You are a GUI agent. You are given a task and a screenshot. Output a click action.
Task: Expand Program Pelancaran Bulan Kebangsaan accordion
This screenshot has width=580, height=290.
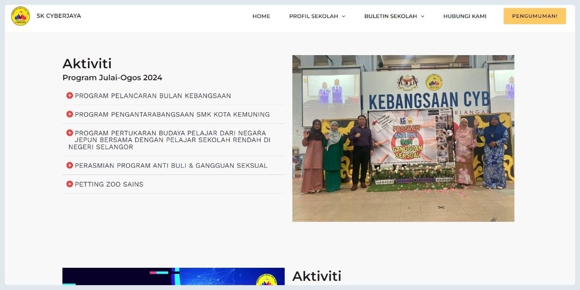pyautogui.click(x=153, y=96)
